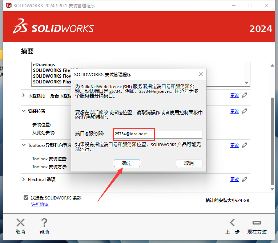This screenshot has width=278, height=243.
Task: Click the 端口@服务器 input field
Action: (157, 134)
